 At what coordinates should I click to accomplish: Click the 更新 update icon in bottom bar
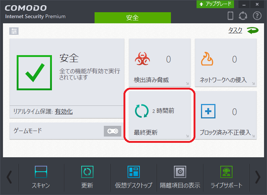tap(87, 172)
